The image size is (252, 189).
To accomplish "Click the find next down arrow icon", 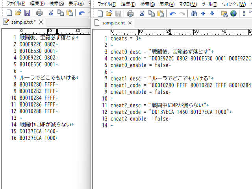I will coord(212,13).
